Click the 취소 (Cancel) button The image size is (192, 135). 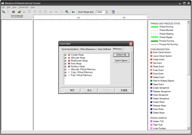point(89,90)
